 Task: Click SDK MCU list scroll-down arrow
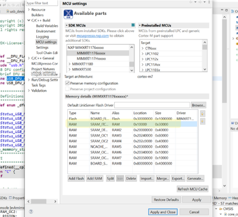(x=131, y=70)
